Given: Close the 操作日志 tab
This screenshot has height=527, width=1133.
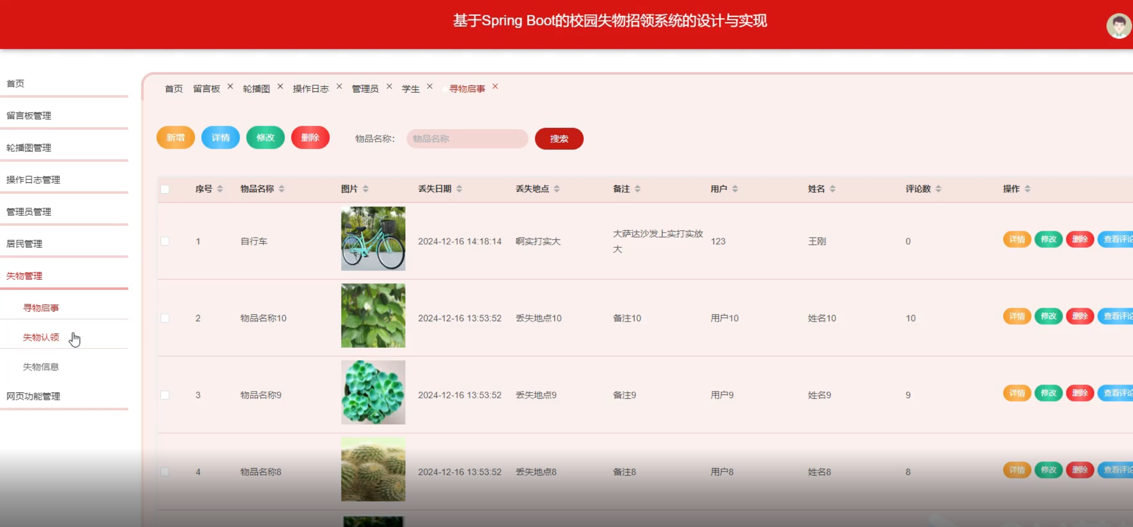Looking at the screenshot, I should pos(339,87).
